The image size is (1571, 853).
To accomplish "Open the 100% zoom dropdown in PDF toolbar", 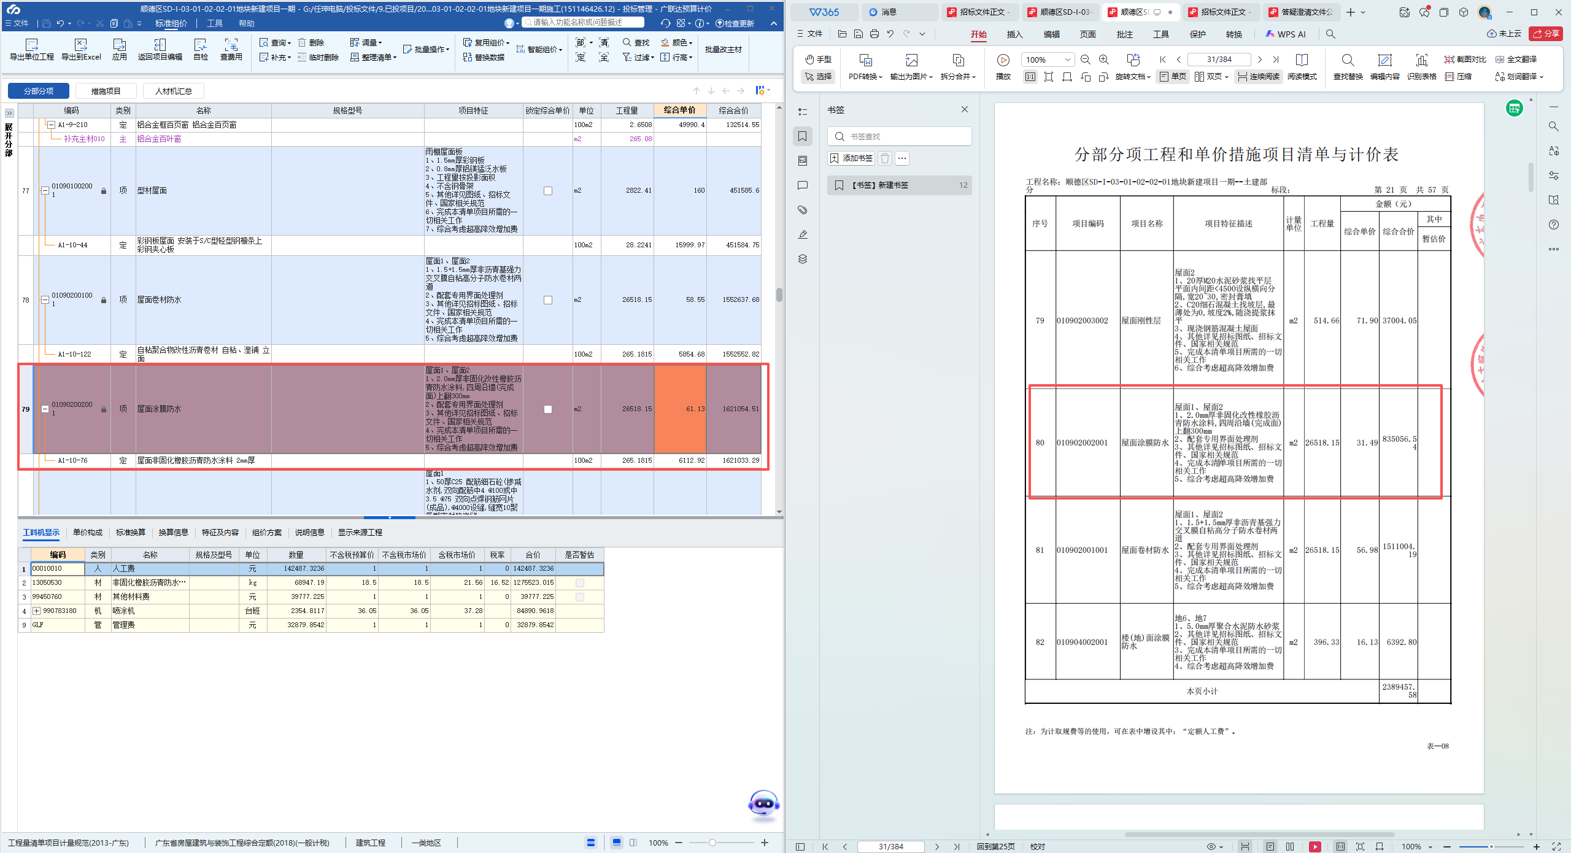I will tap(1067, 60).
